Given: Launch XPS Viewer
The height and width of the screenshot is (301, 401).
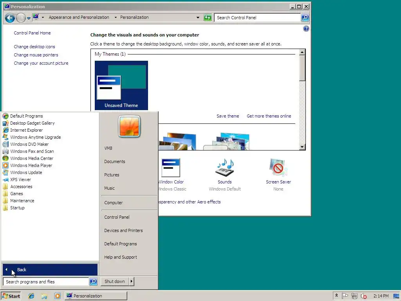Looking at the screenshot, I should tap(20, 180).
